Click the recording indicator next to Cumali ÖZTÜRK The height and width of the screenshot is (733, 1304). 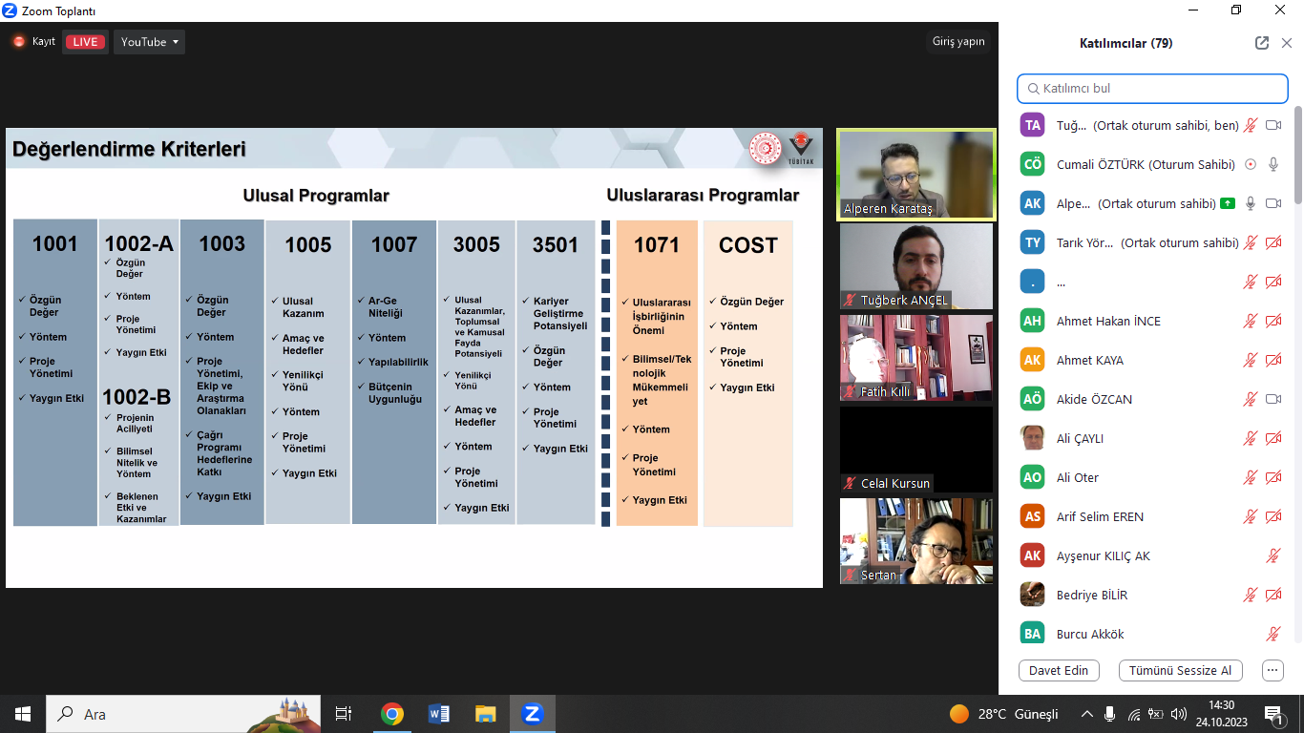pos(1251,164)
